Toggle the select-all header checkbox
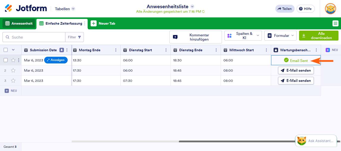341x151 pixels. pyautogui.click(x=6, y=50)
